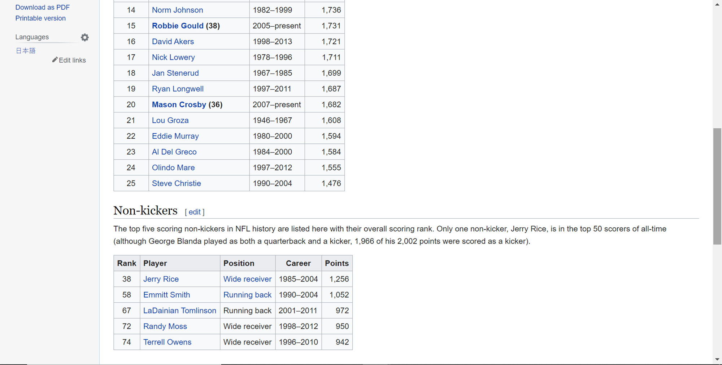The width and height of the screenshot is (722, 365).
Task: Open the Wide receiver link in Jerry Rice's row
Action: click(x=247, y=279)
